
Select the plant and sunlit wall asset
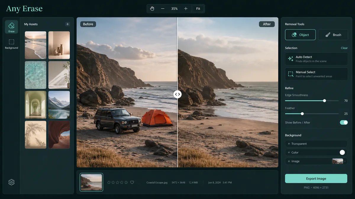pyautogui.click(x=59, y=75)
